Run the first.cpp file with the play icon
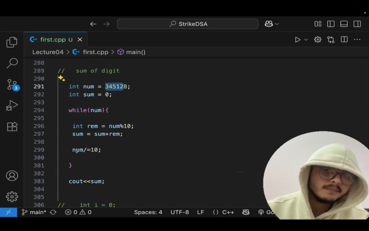 (x=297, y=39)
